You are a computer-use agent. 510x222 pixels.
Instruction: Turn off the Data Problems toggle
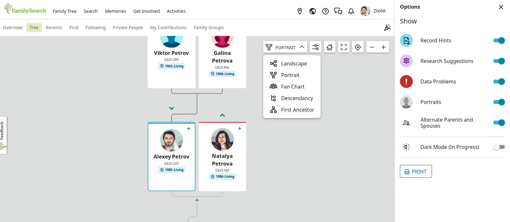pos(499,81)
